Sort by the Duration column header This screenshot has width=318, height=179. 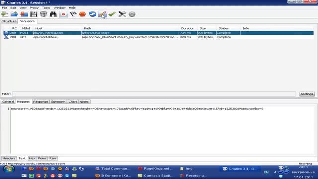188,28
